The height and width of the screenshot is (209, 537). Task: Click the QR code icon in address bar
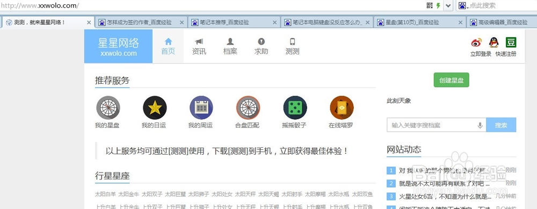click(x=430, y=5)
